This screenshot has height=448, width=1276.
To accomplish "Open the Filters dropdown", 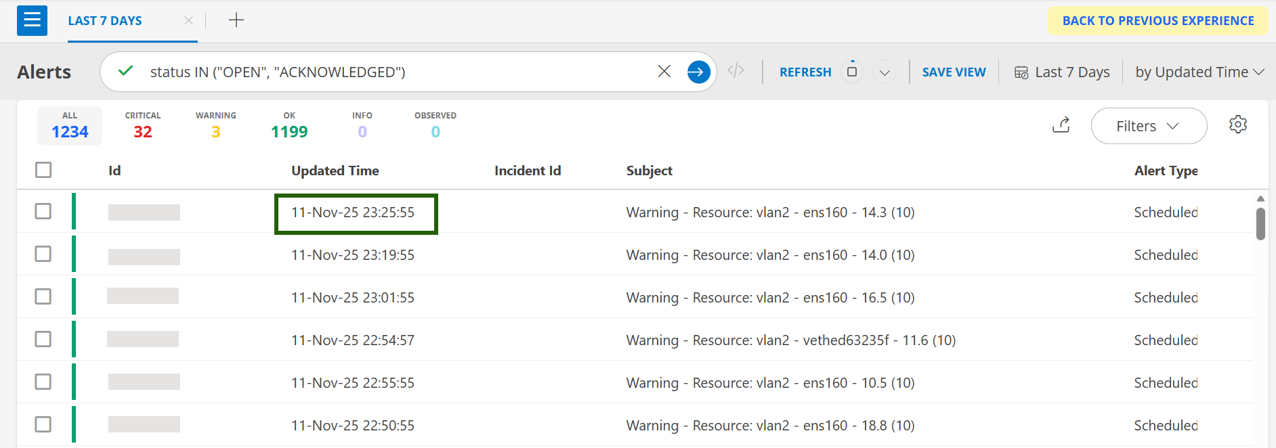I will (1148, 126).
